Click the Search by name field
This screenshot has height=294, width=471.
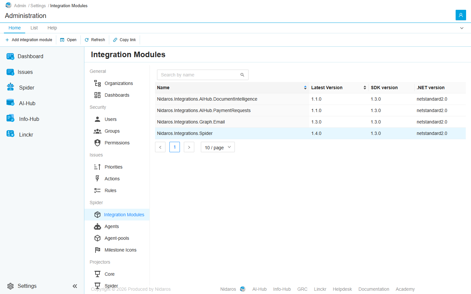coord(203,75)
